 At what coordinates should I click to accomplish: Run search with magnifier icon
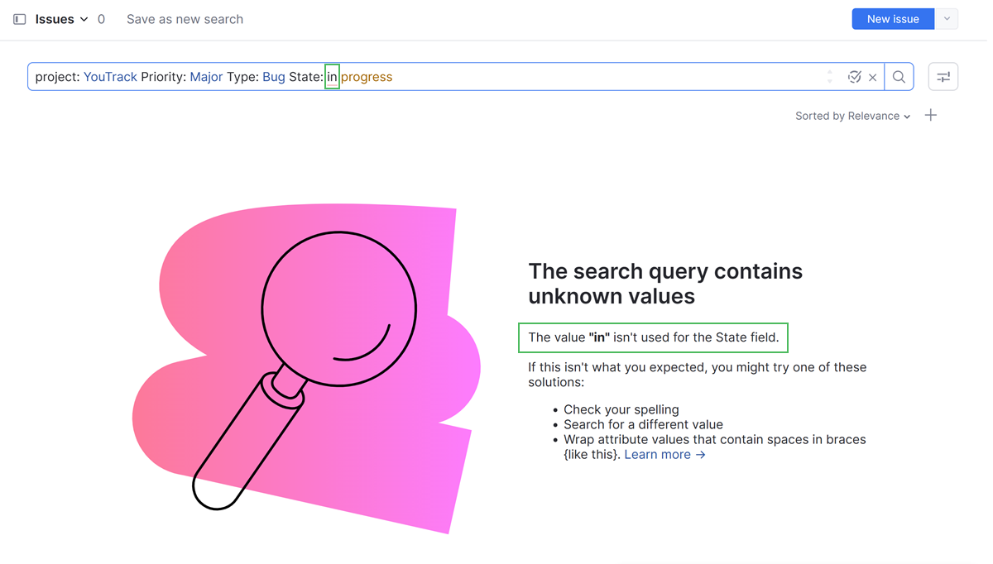click(x=899, y=77)
